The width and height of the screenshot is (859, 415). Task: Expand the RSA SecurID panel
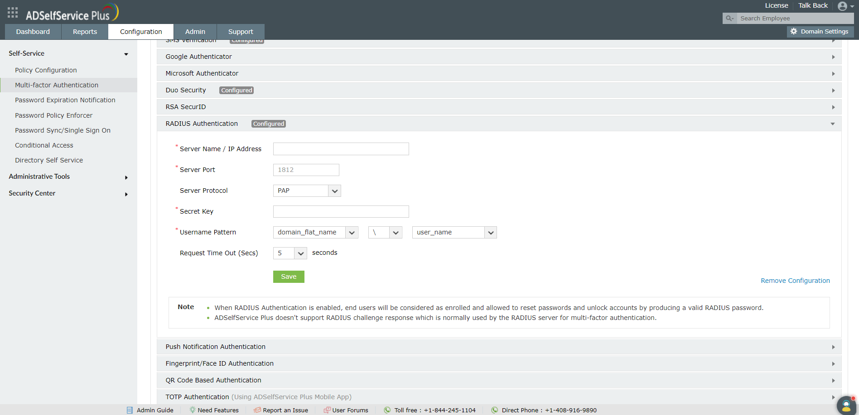click(499, 107)
